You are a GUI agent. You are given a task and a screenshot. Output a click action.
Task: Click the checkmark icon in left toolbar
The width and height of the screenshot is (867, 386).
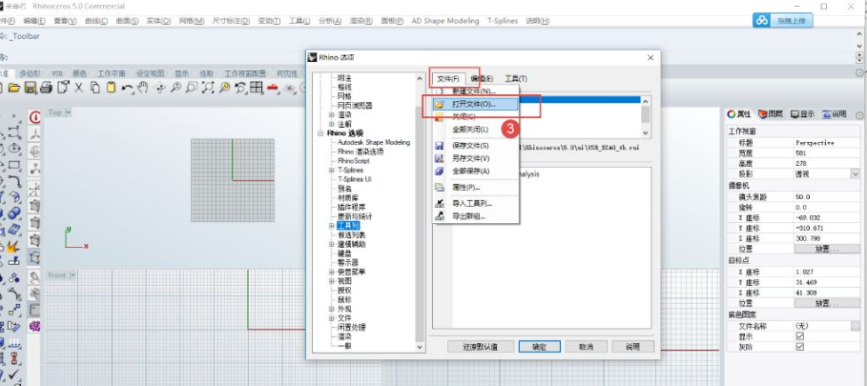[14, 375]
